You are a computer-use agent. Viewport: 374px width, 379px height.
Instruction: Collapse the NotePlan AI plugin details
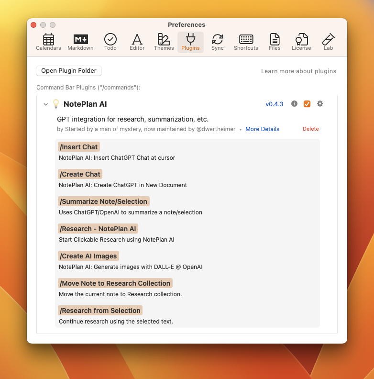45,104
